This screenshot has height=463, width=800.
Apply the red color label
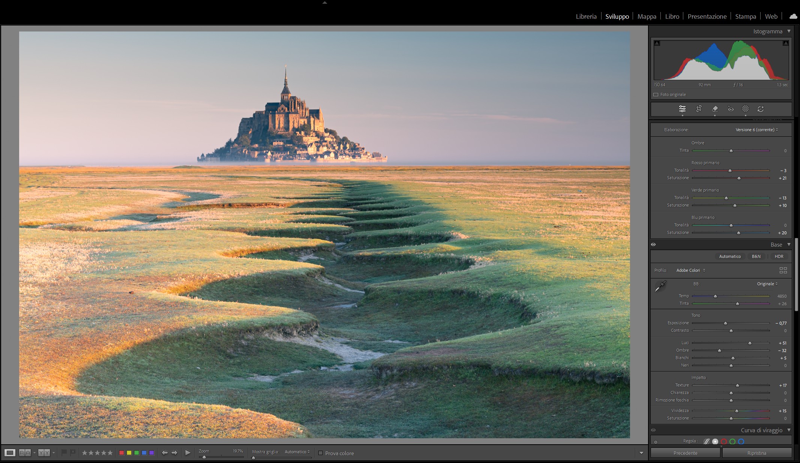tap(122, 453)
